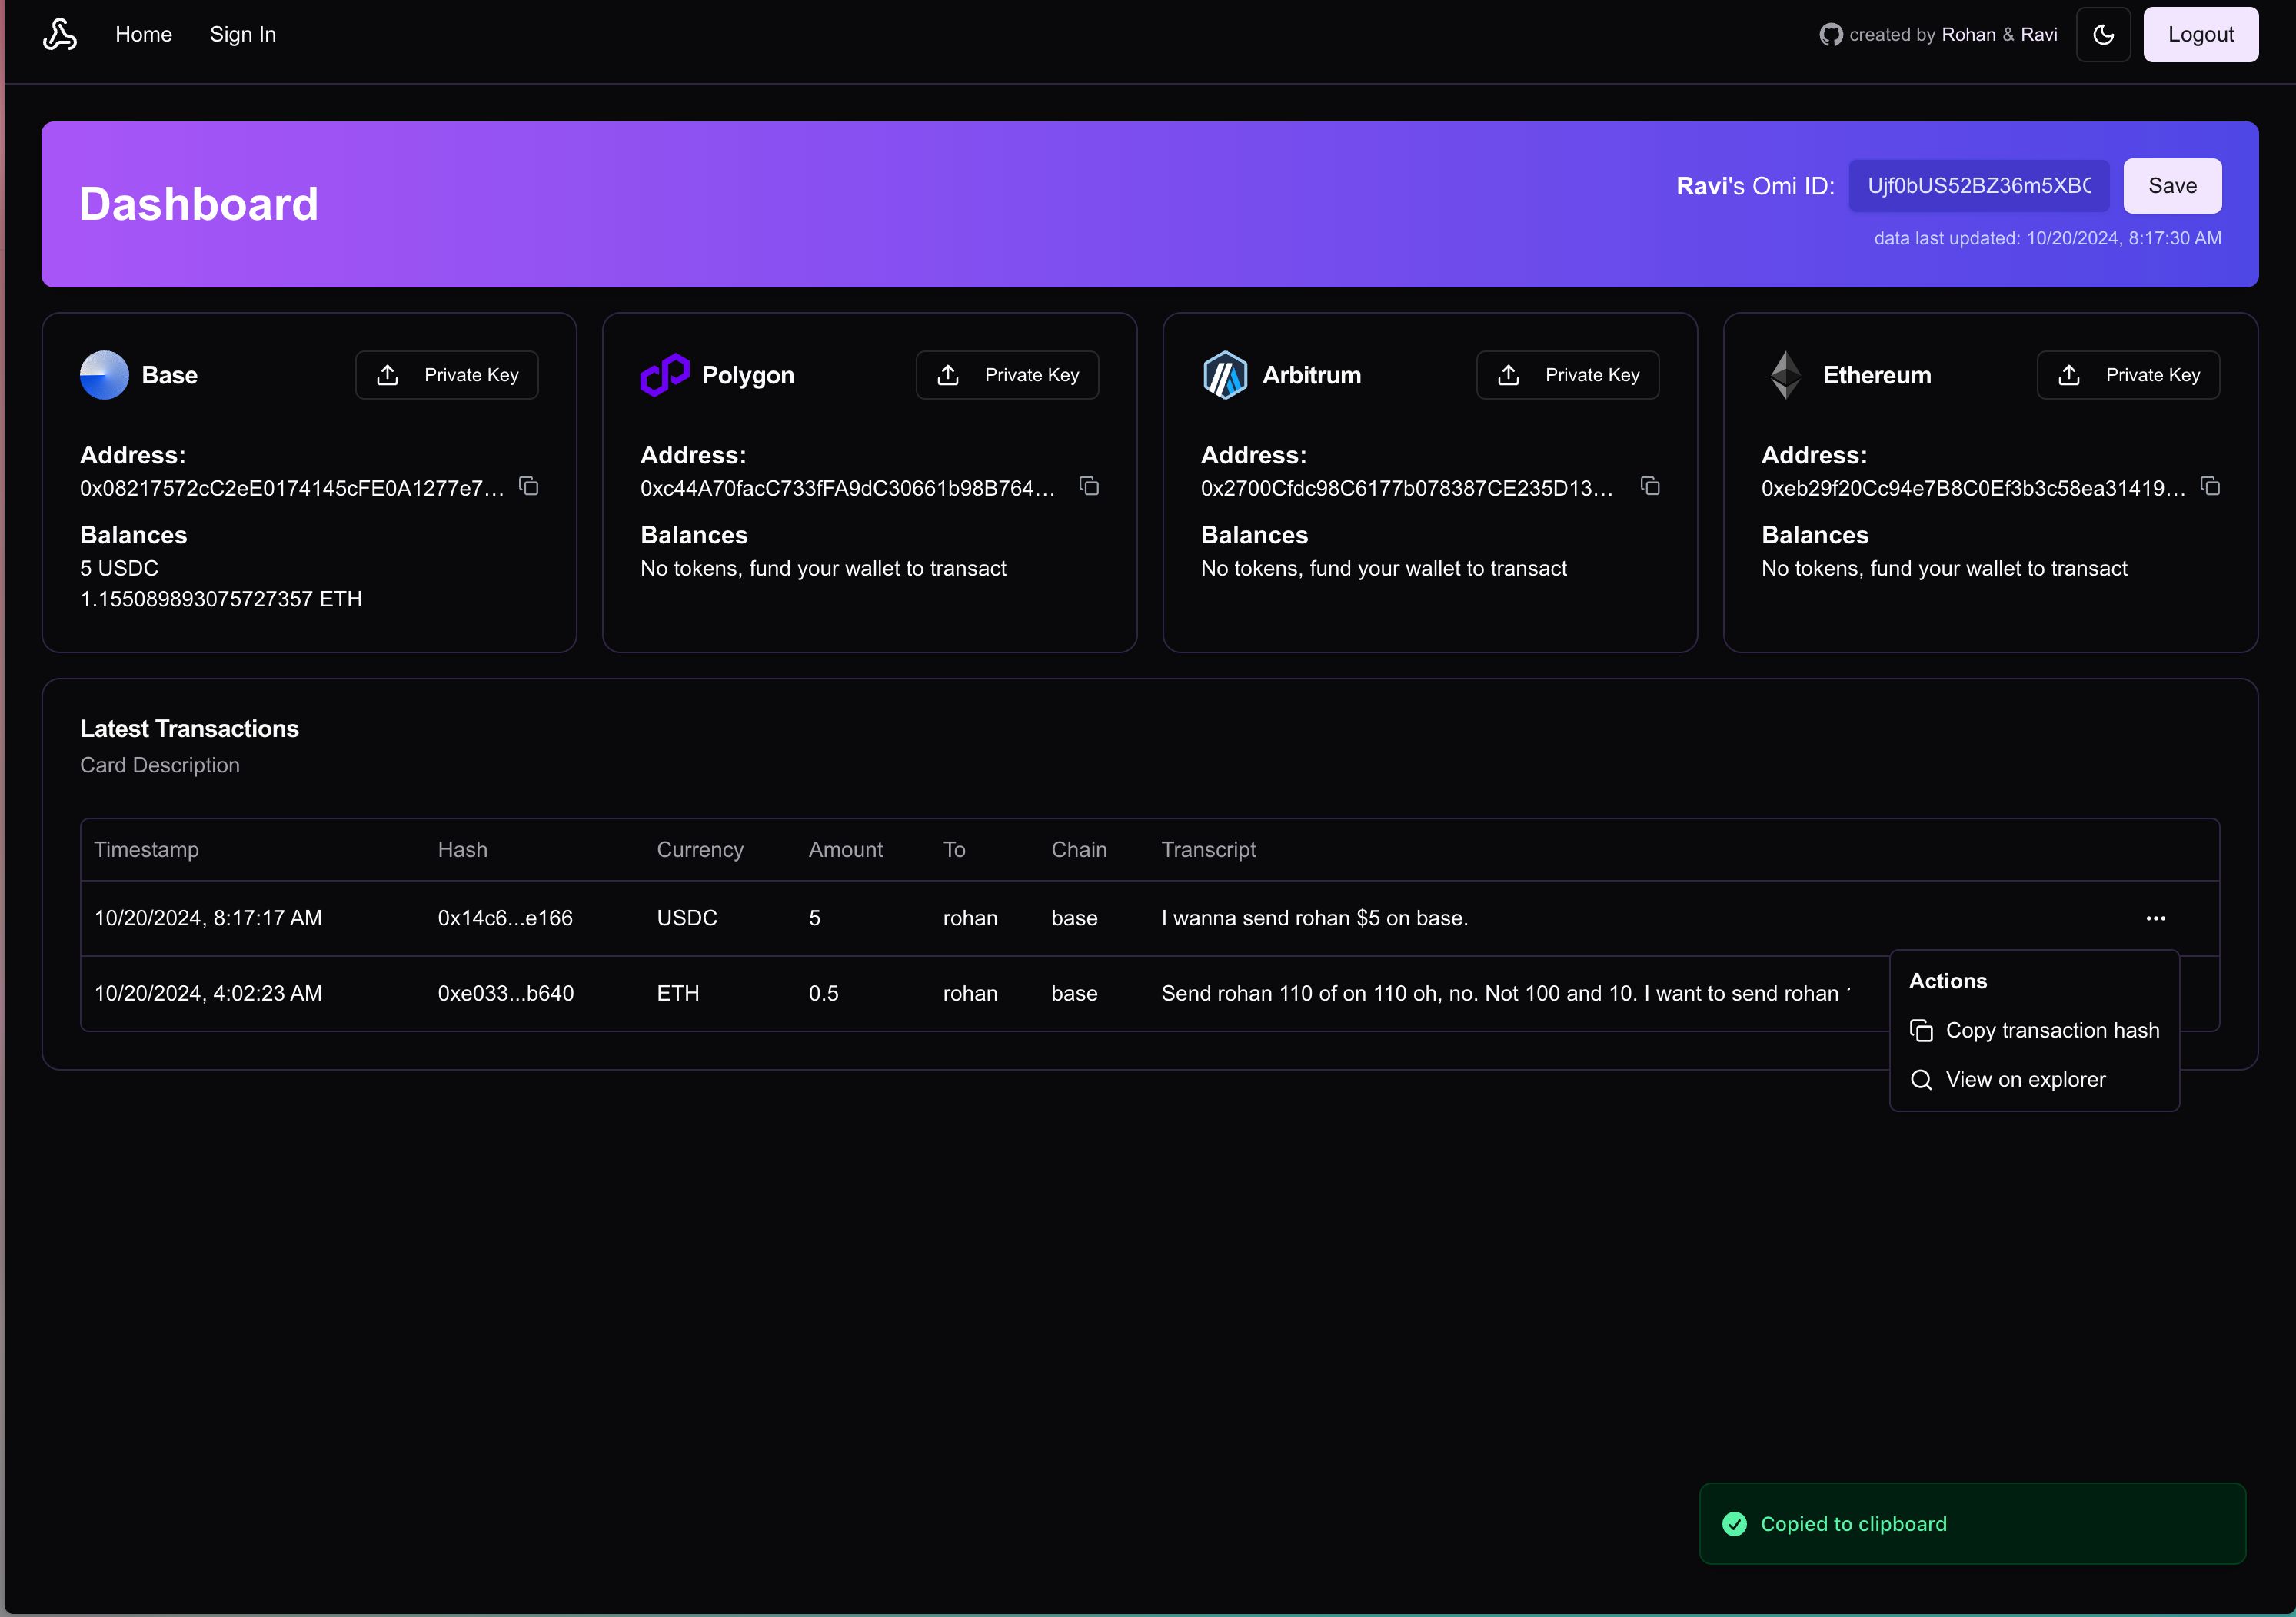Screen dimensions: 2296x1617
Task: Focus the Omi ID input field
Action: 1978,186
